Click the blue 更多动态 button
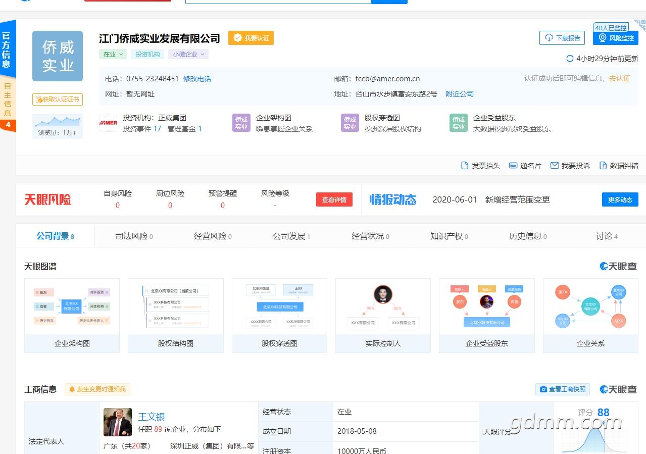 [x=620, y=199]
